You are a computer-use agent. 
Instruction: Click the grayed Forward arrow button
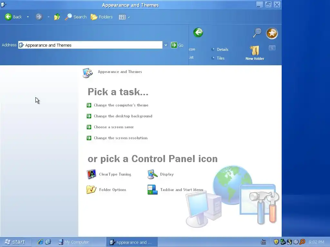click(x=39, y=17)
